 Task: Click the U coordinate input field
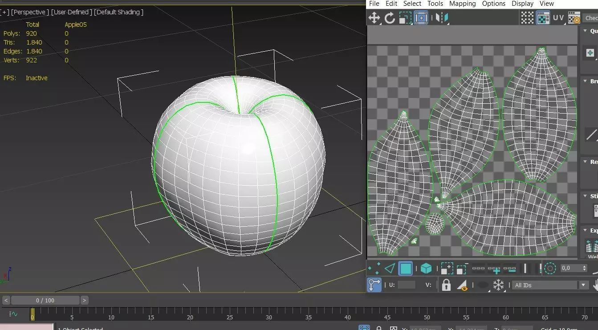(407, 285)
